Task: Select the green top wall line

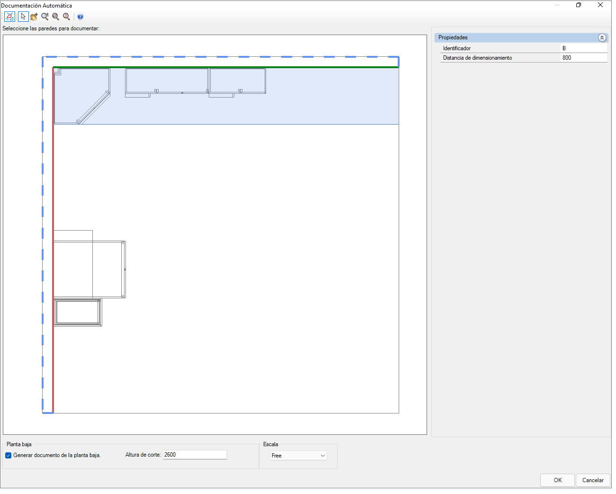Action: coord(226,67)
